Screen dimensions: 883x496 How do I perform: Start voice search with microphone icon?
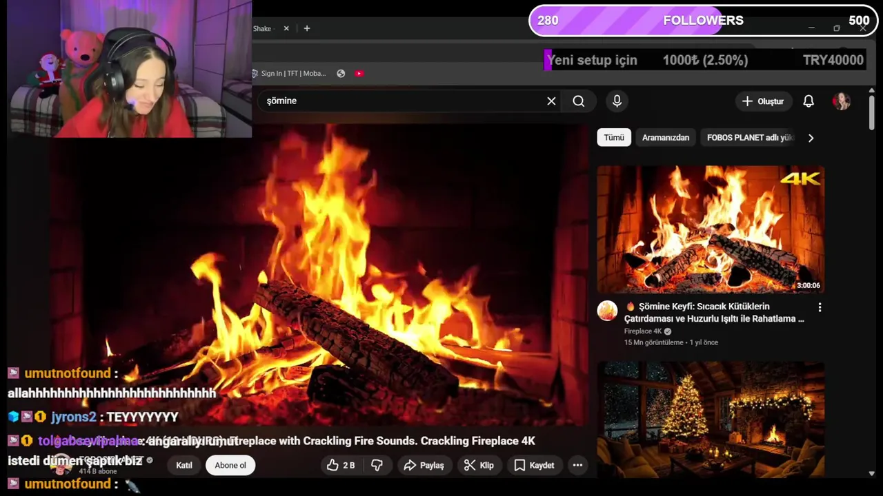tap(617, 101)
